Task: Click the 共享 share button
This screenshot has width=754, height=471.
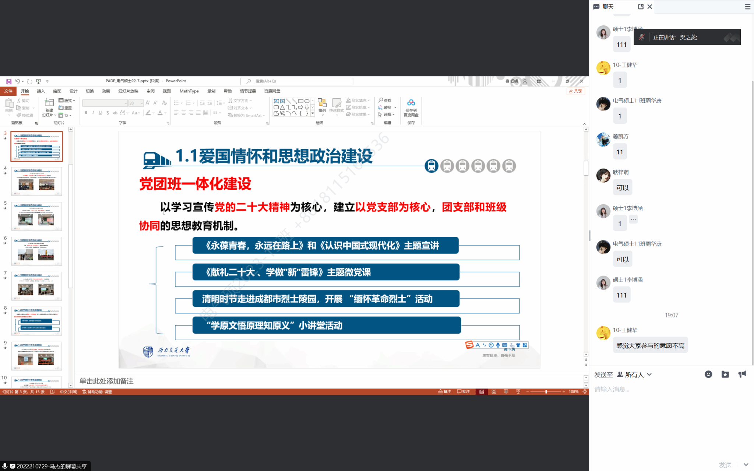Action: (575, 91)
